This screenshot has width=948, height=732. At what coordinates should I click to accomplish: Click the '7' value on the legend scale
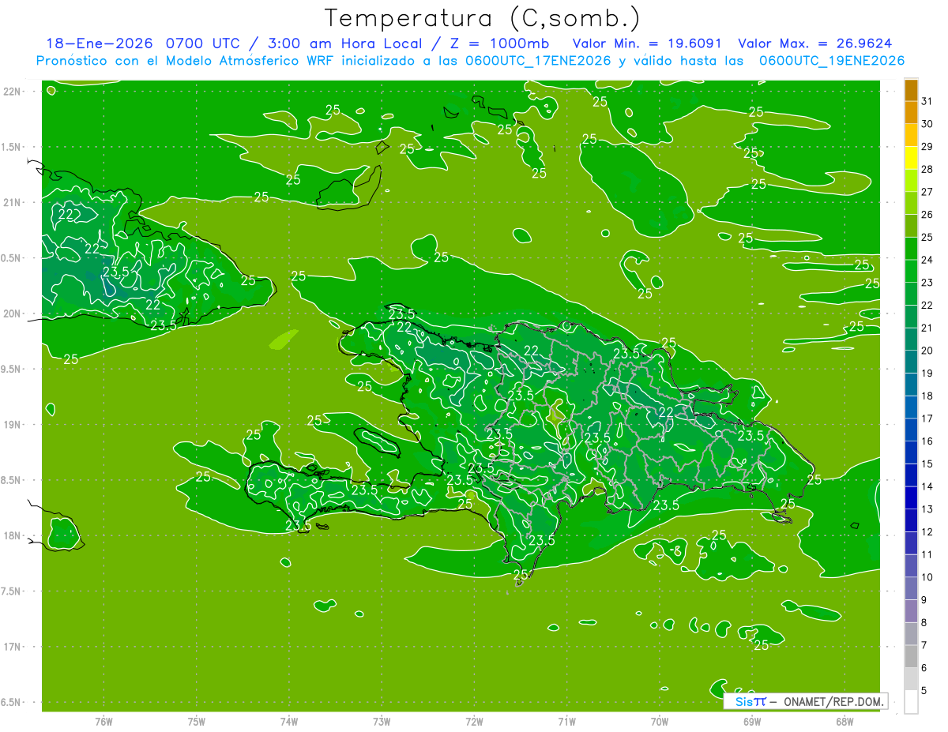(924, 645)
